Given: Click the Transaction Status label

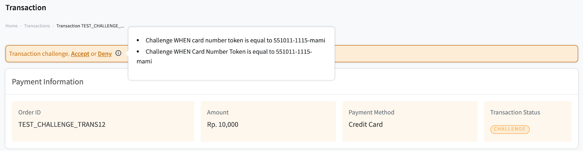Looking at the screenshot, I should pos(515,112).
